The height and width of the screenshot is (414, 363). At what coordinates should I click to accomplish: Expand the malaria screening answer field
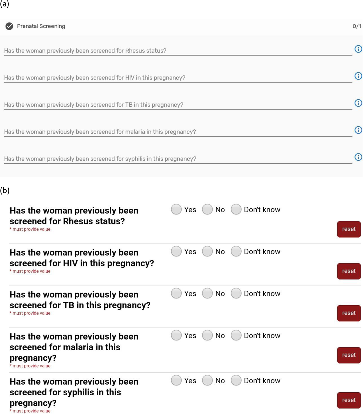tap(178, 132)
